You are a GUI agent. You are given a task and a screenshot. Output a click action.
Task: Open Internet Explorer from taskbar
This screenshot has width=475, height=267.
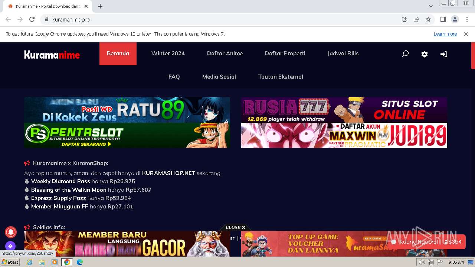pyautogui.click(x=29, y=262)
